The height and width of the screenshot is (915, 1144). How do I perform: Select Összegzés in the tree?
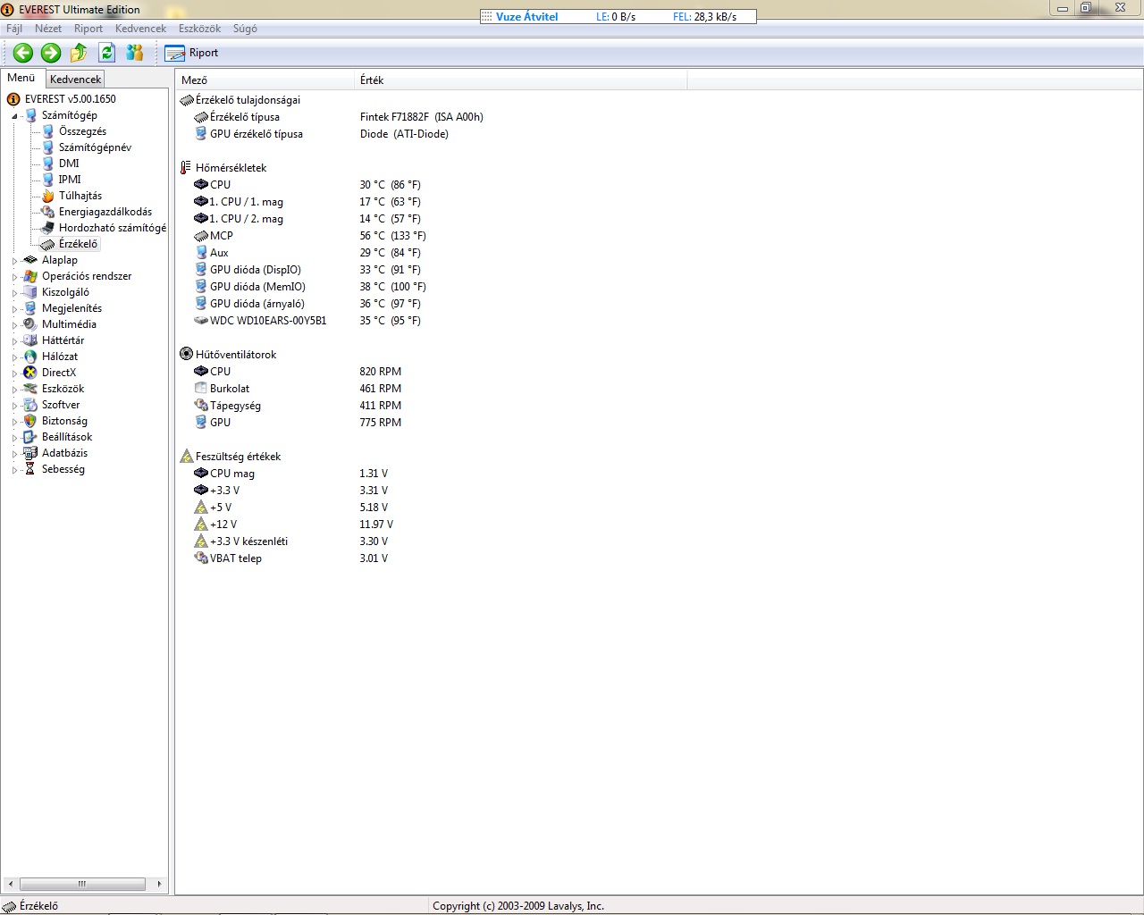[82, 131]
